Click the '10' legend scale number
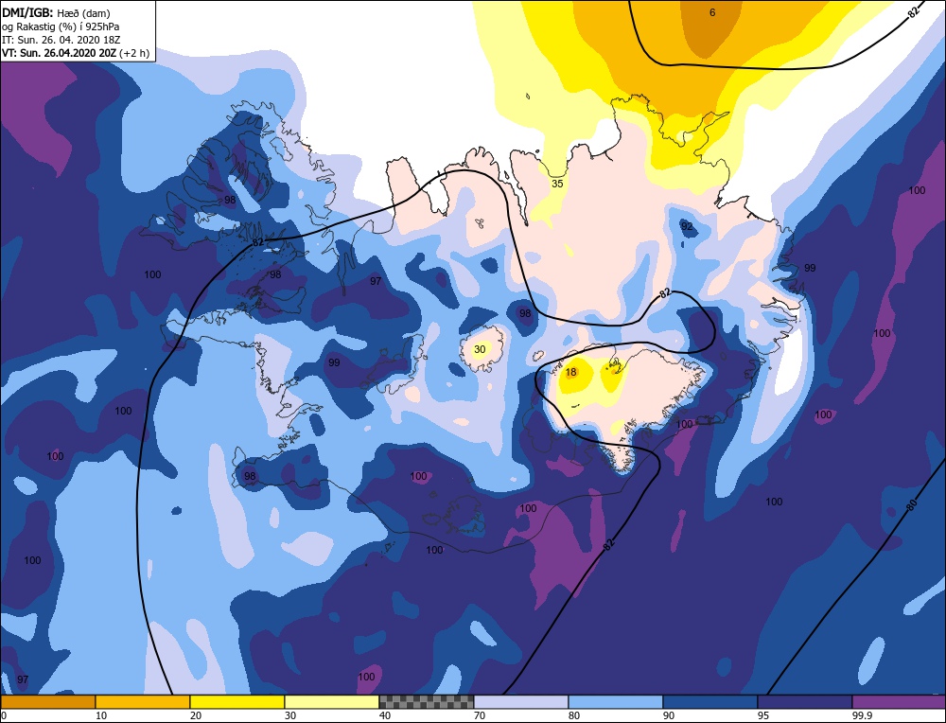Viewport: 946px width, 723px height. [x=100, y=715]
